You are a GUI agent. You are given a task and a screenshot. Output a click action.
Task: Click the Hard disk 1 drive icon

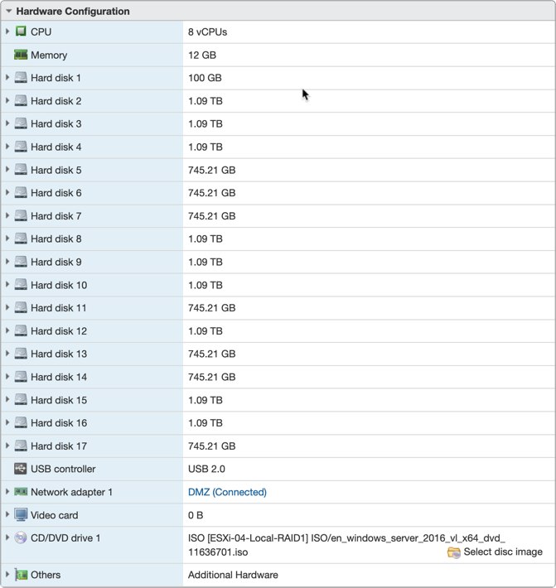(21, 78)
